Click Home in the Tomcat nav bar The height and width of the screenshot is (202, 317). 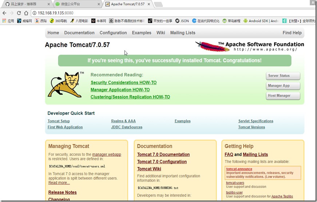tap(53, 33)
